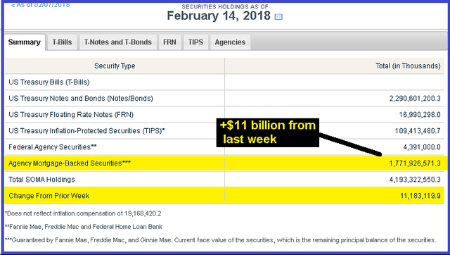Open the calendar date picker icon
This screenshot has width=450, height=255.
point(278,17)
